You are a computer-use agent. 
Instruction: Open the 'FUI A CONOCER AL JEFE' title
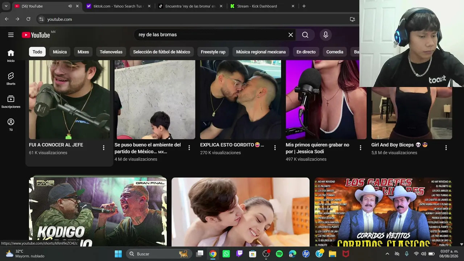(56, 145)
